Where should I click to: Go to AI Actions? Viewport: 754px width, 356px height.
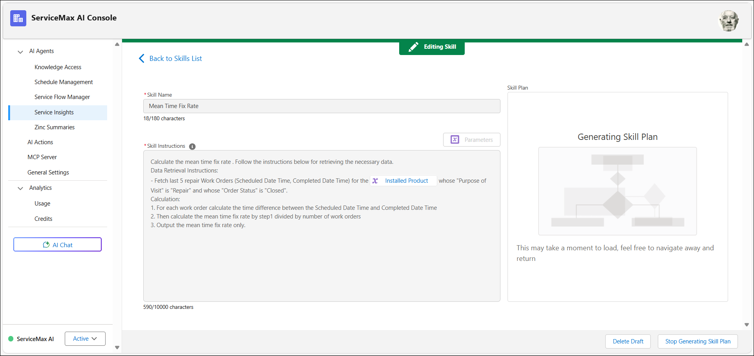40,142
